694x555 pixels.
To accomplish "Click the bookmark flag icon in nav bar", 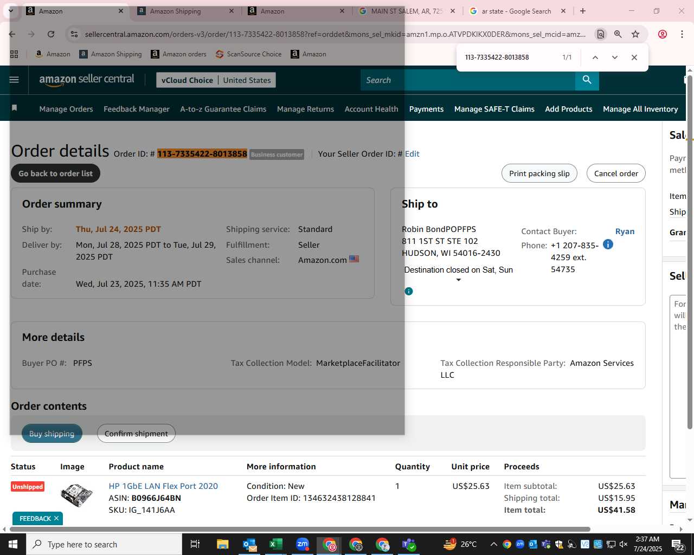I will click(15, 108).
